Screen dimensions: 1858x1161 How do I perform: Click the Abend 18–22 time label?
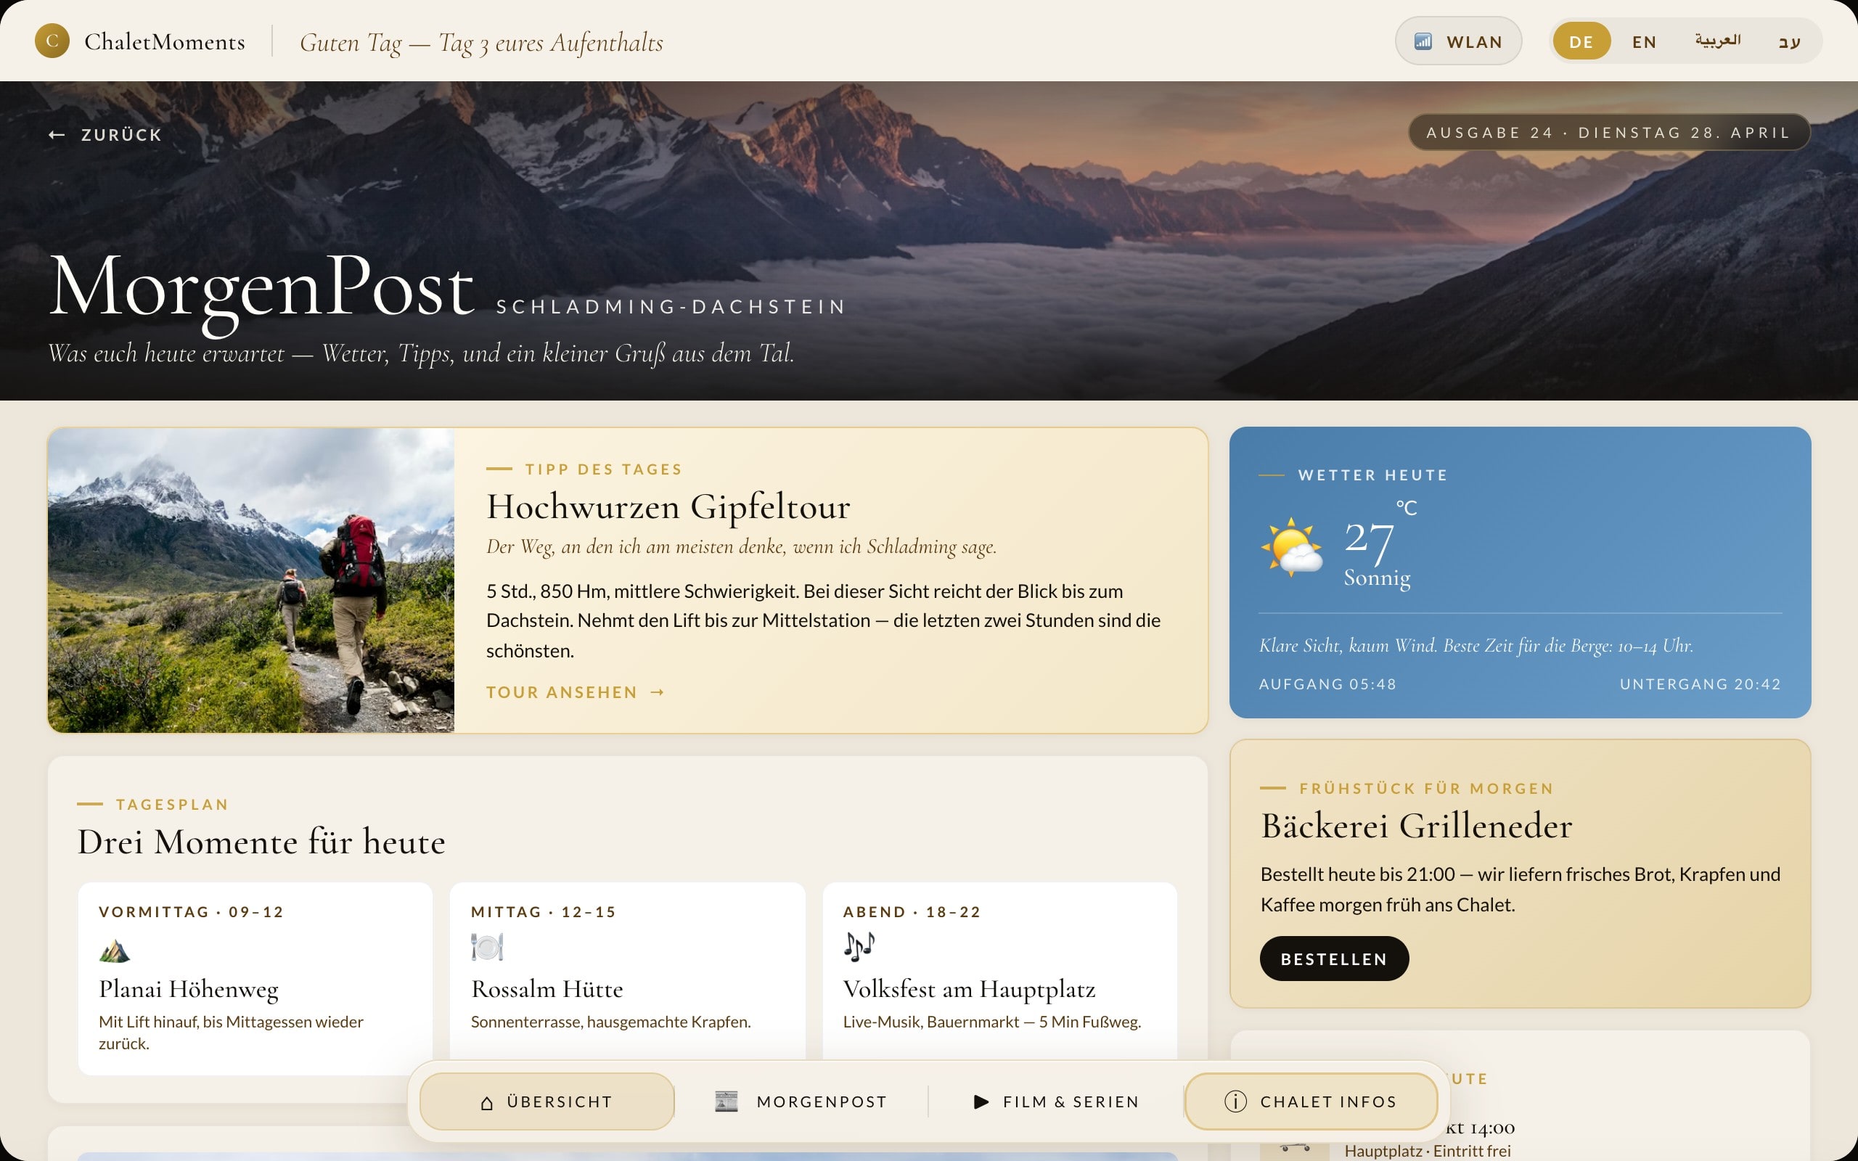pos(912,912)
